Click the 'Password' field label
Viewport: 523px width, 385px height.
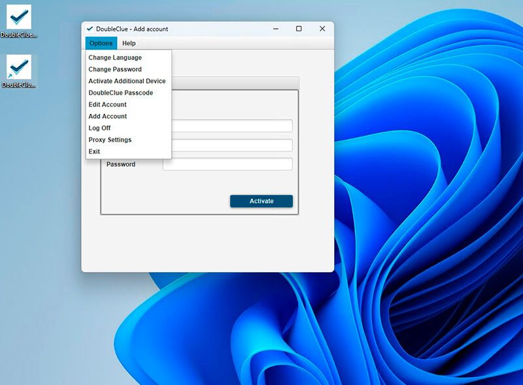121,164
